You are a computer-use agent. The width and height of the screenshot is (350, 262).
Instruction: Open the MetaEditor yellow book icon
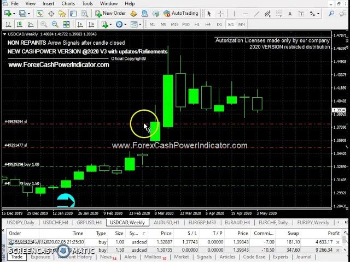[133, 14]
